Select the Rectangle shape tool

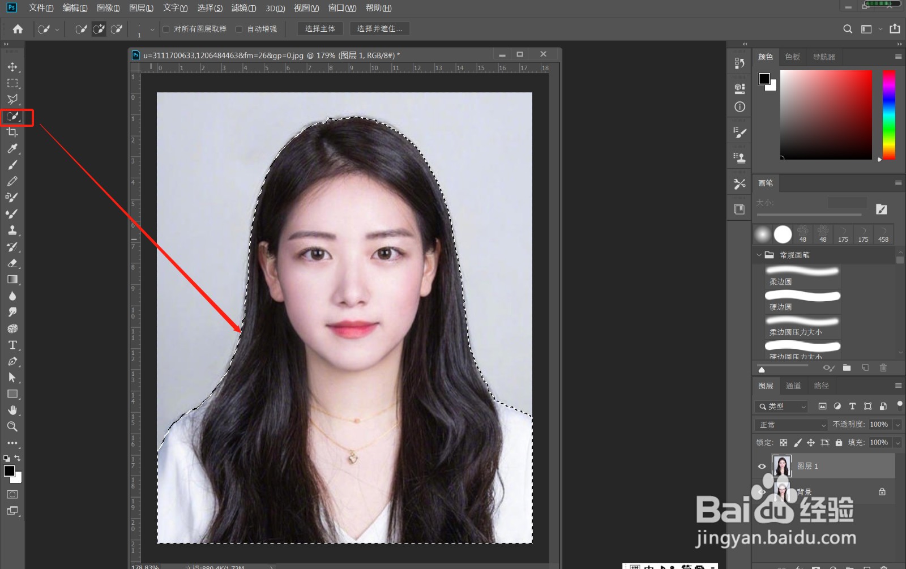point(12,394)
